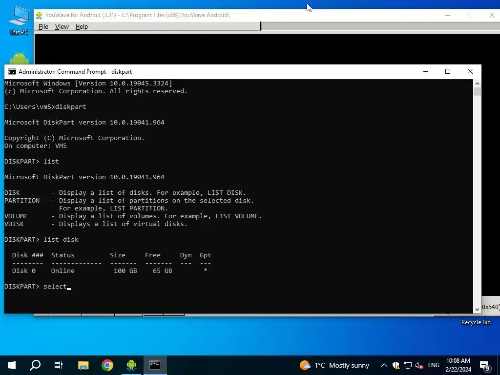This screenshot has width=500, height=375.
Task: Open the Windows Start menu
Action: pyautogui.click(x=12, y=365)
